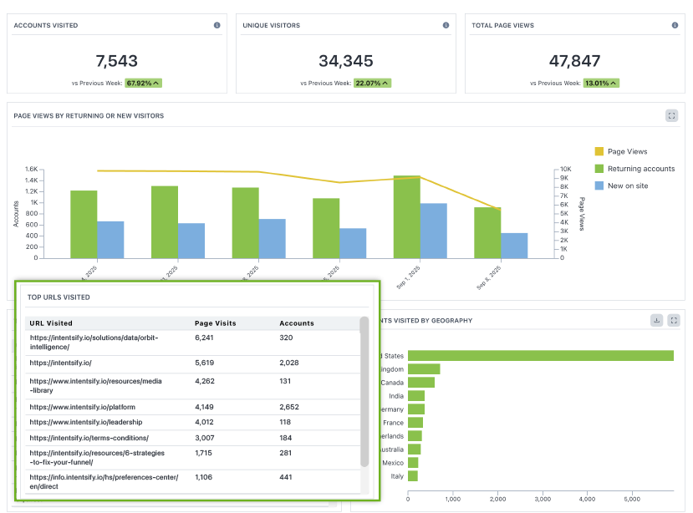Toggle the Returning accounts legend series
693x513 pixels.
(x=634, y=169)
